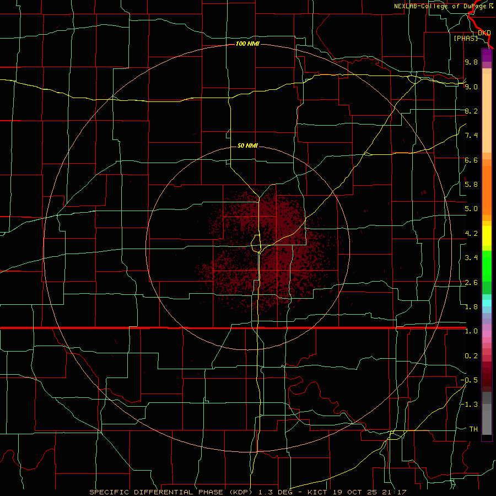Click the 50 NMI range ring label

(x=247, y=145)
